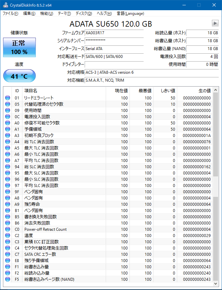Click the 41 °C temperature button
222x290 pixels.
point(19,76)
